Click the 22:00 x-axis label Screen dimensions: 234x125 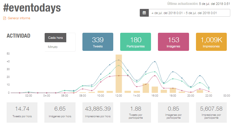209,95
